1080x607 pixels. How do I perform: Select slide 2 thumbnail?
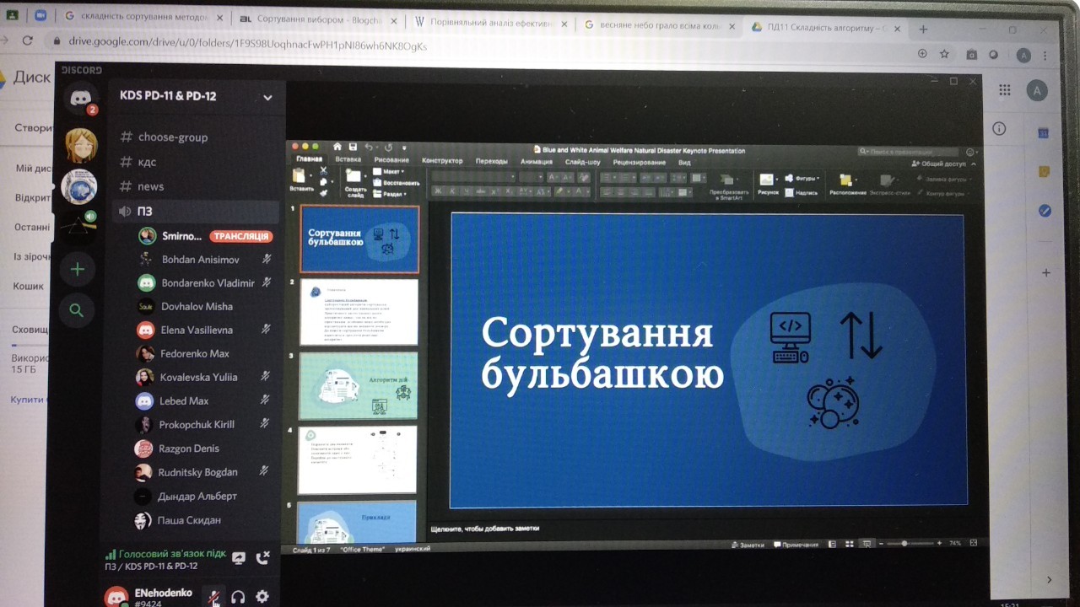[359, 312]
